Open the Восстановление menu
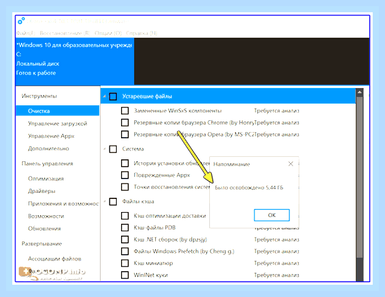 [65, 33]
